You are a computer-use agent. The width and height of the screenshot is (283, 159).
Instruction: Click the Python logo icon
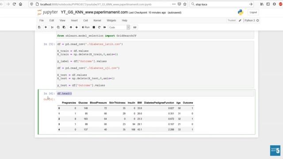click(240, 12)
